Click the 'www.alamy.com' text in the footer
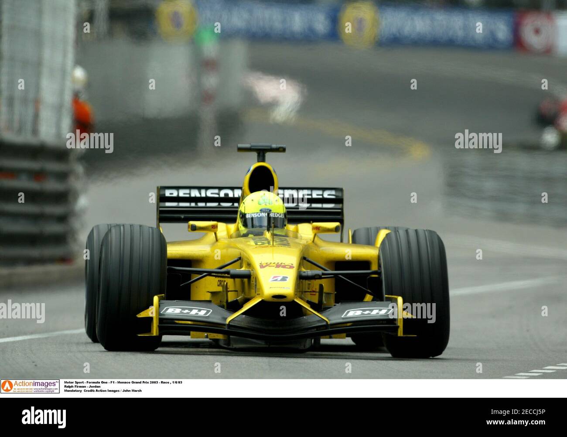567x437 pixels. coord(515,423)
